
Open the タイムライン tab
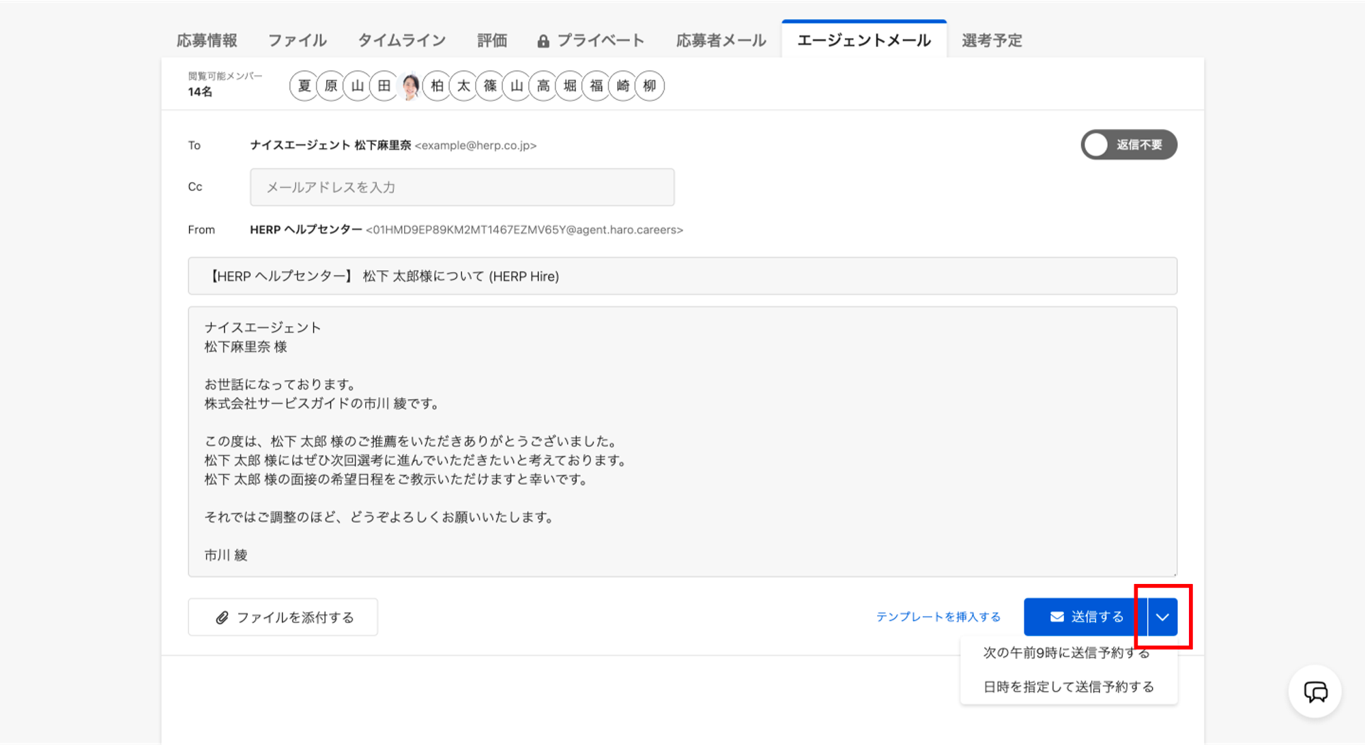[x=402, y=40]
